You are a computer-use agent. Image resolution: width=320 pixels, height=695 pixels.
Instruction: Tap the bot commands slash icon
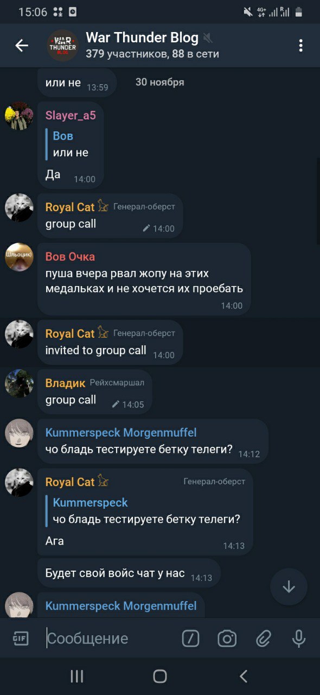(190, 639)
